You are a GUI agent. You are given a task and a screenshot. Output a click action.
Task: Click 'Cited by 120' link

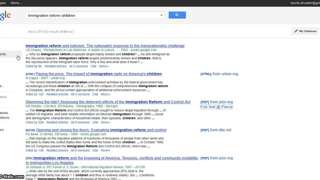(x=34, y=94)
